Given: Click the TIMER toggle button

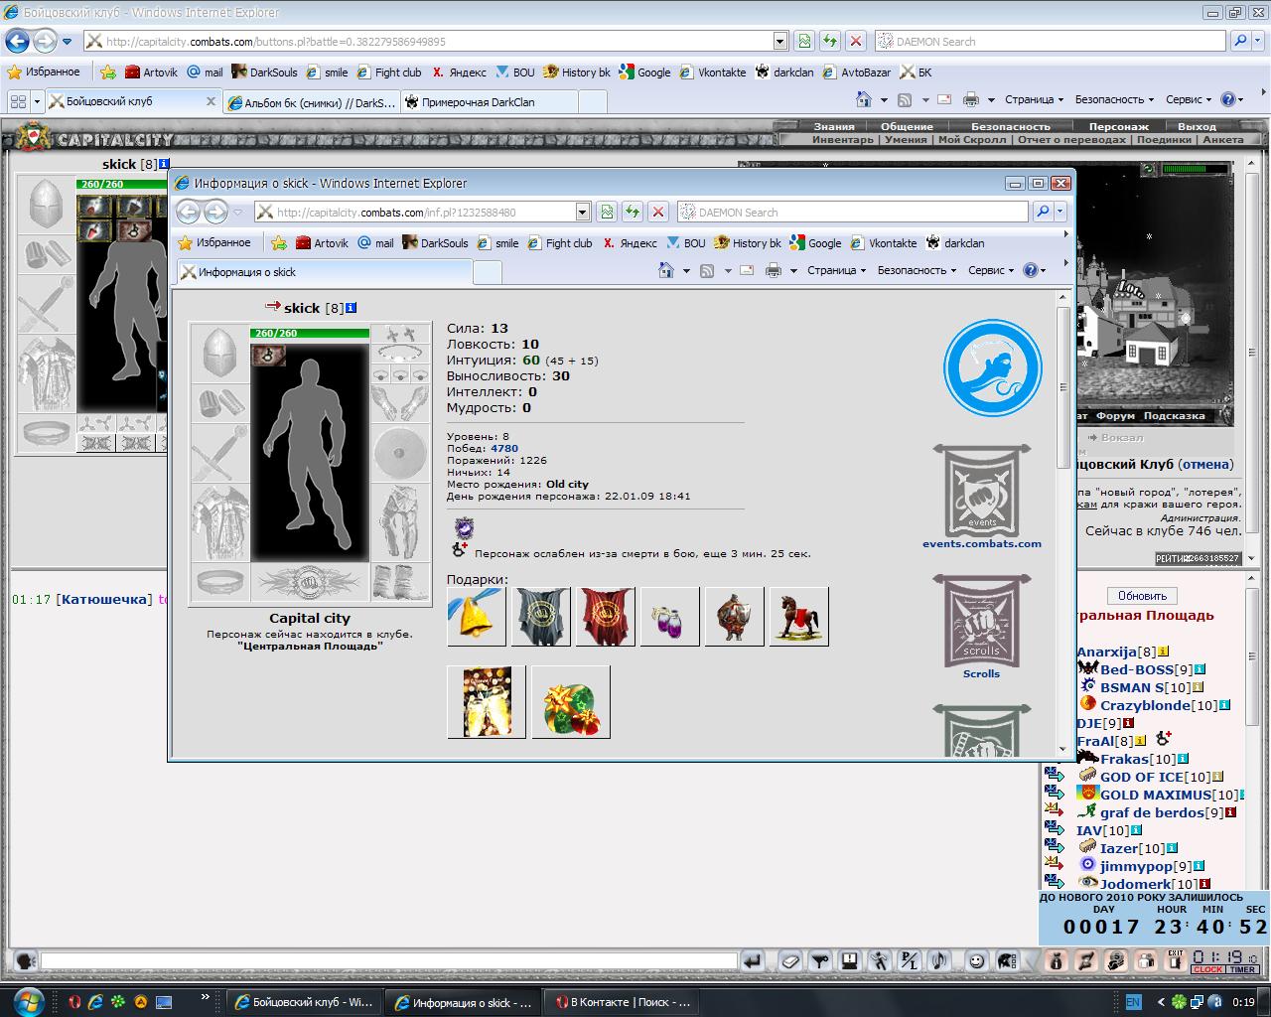Looking at the screenshot, I should (1243, 969).
